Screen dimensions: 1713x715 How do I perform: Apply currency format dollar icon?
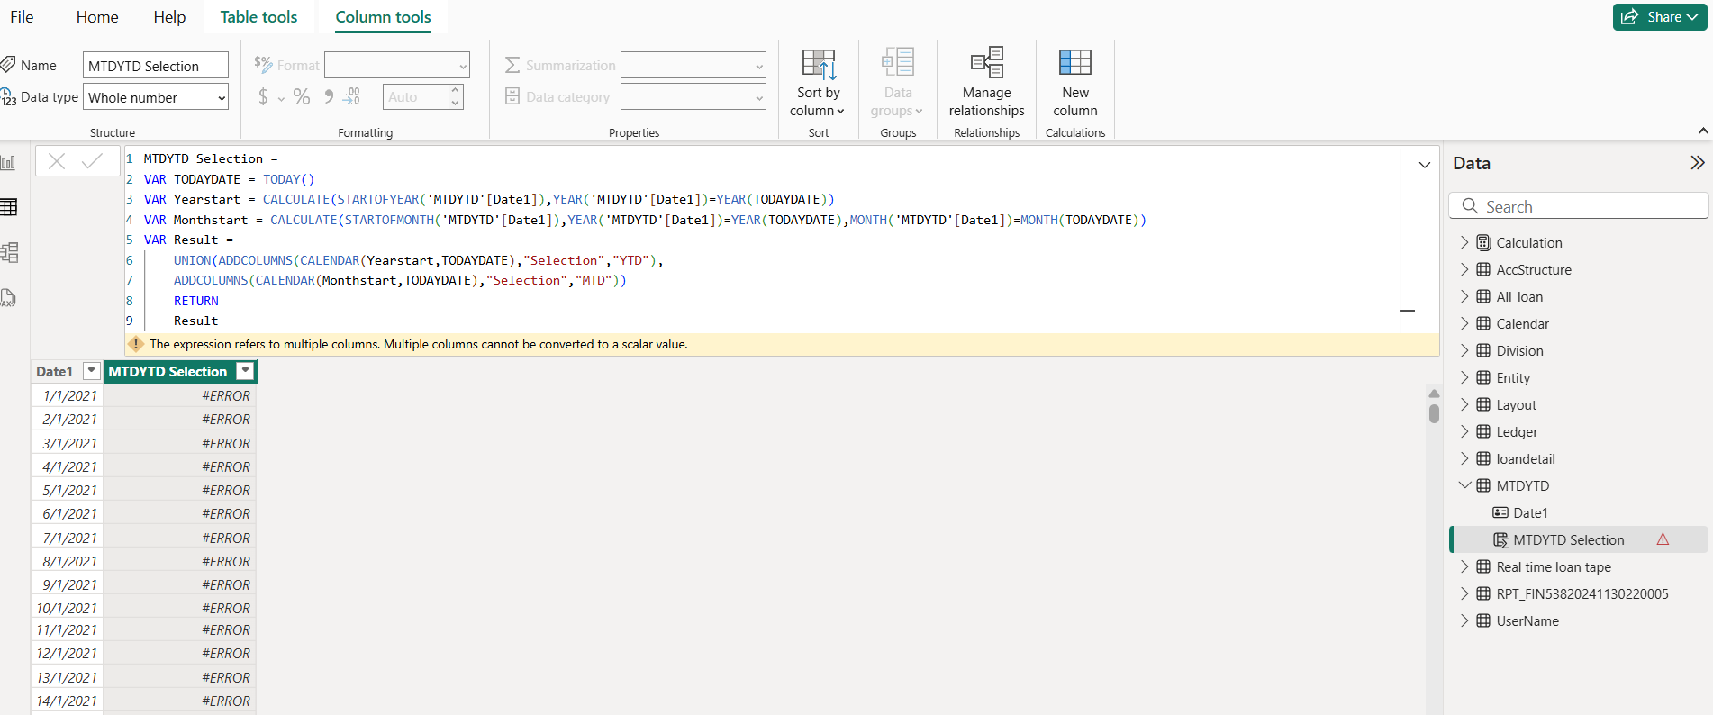pyautogui.click(x=263, y=96)
